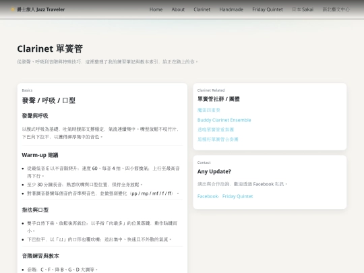
Task: Click the "Basics" card label
Action: 27,90
